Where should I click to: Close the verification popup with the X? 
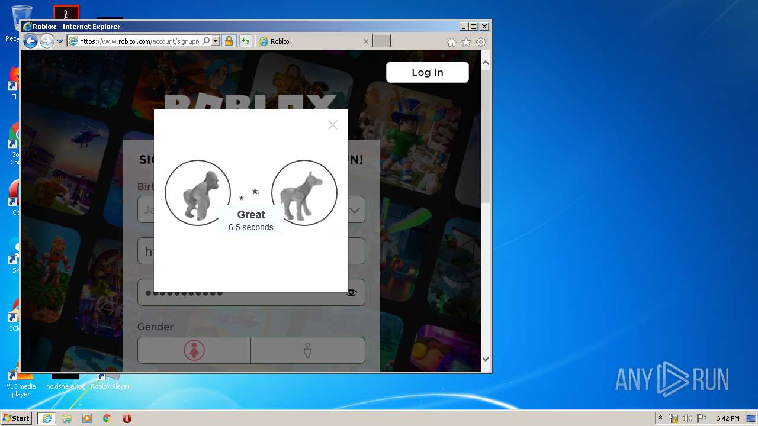333,125
